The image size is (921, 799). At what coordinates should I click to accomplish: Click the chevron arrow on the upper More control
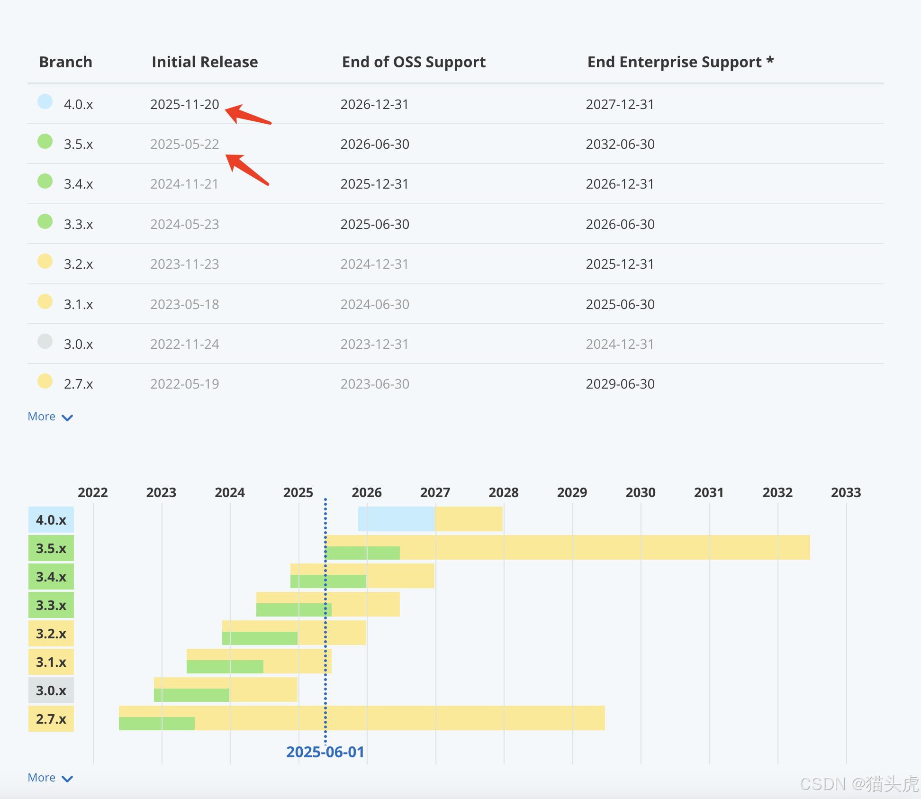pyautogui.click(x=67, y=418)
